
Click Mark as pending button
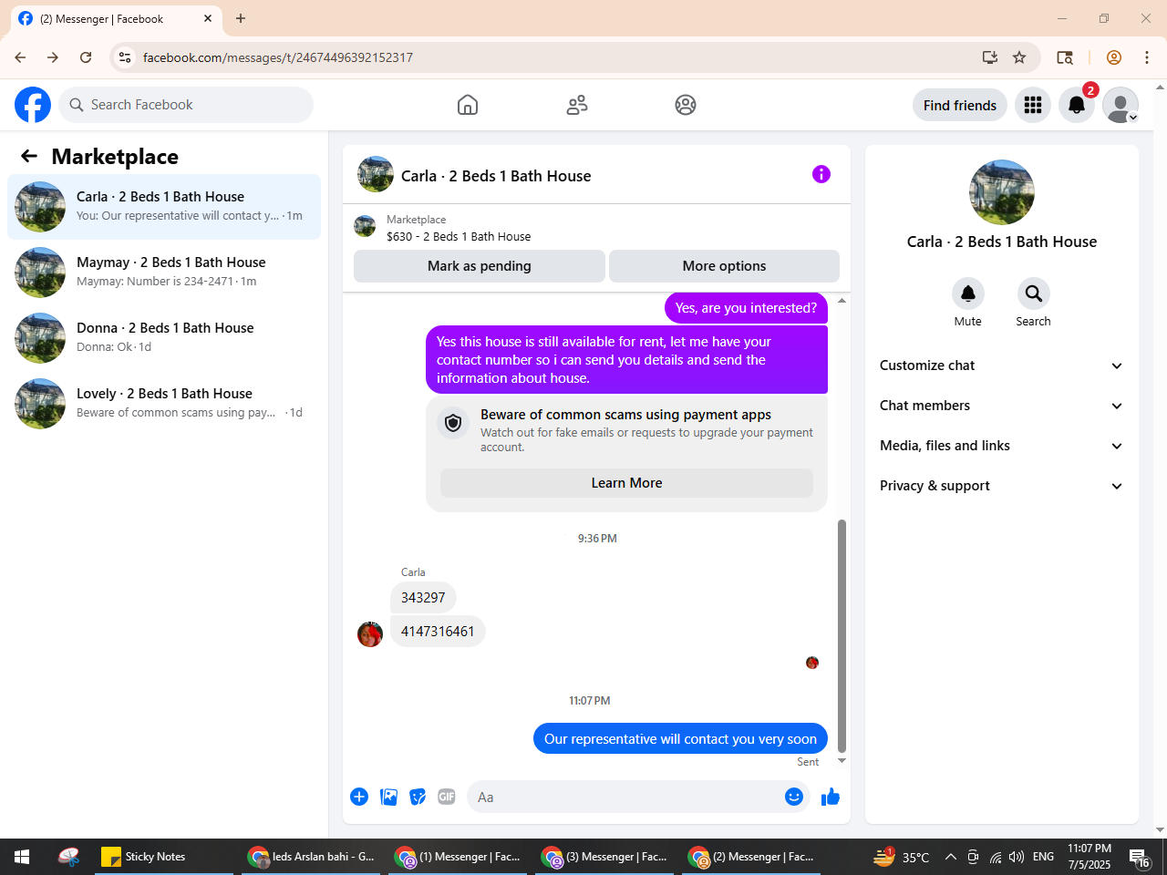(480, 266)
